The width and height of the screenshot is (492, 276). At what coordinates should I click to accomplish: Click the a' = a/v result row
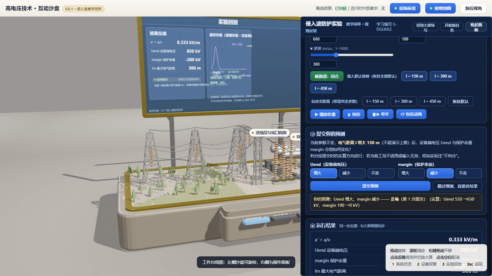pos(396,240)
